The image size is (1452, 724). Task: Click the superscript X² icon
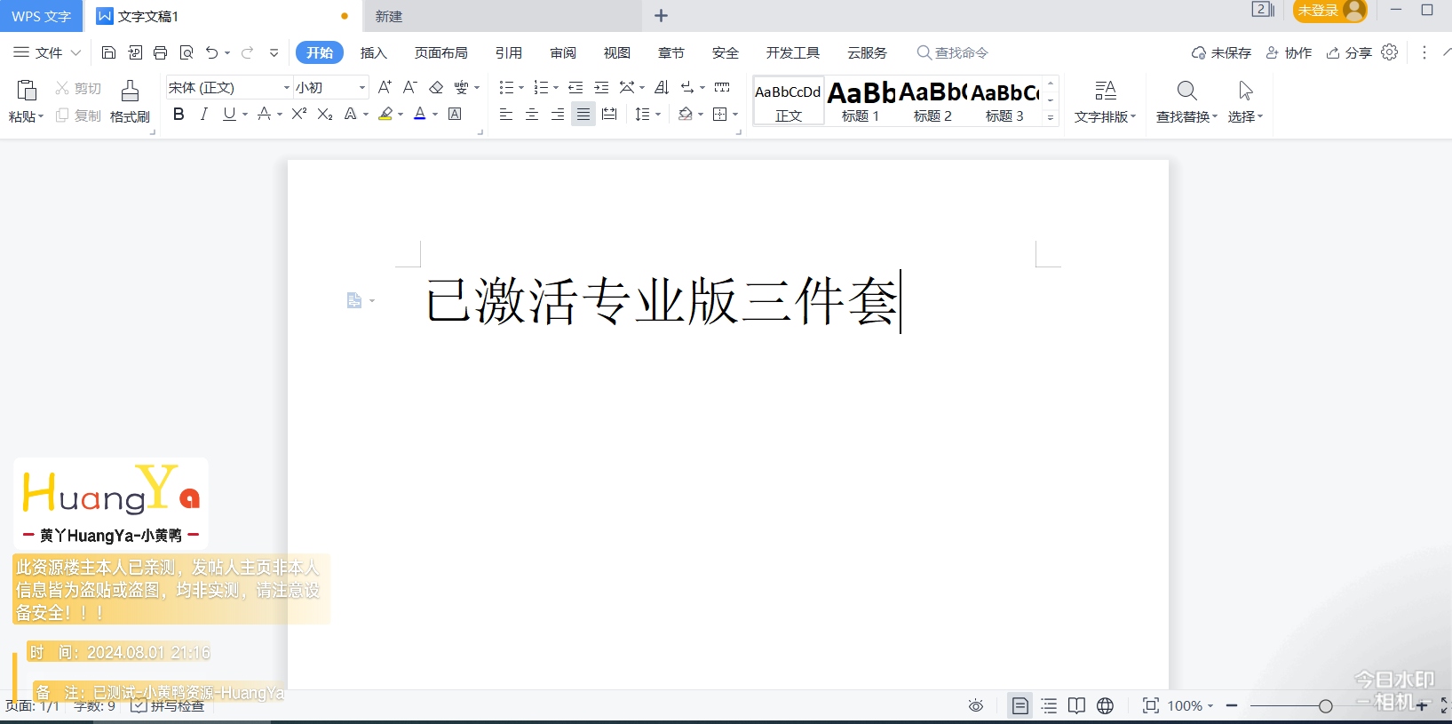[x=299, y=114]
